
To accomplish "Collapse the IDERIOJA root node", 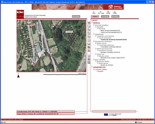I will [x=92, y=23].
